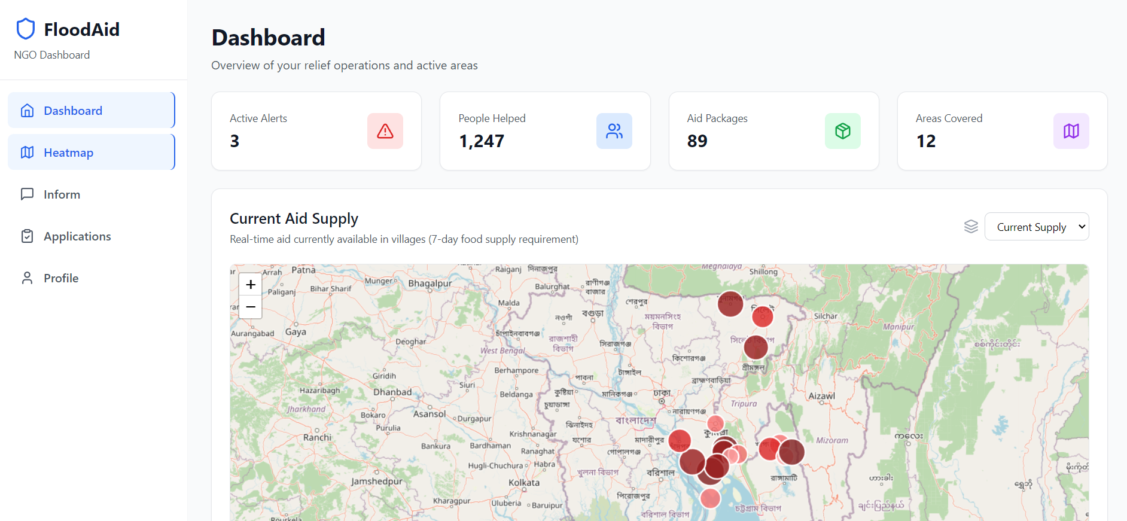
Task: Open the Current Supply dropdown
Action: [1037, 227]
